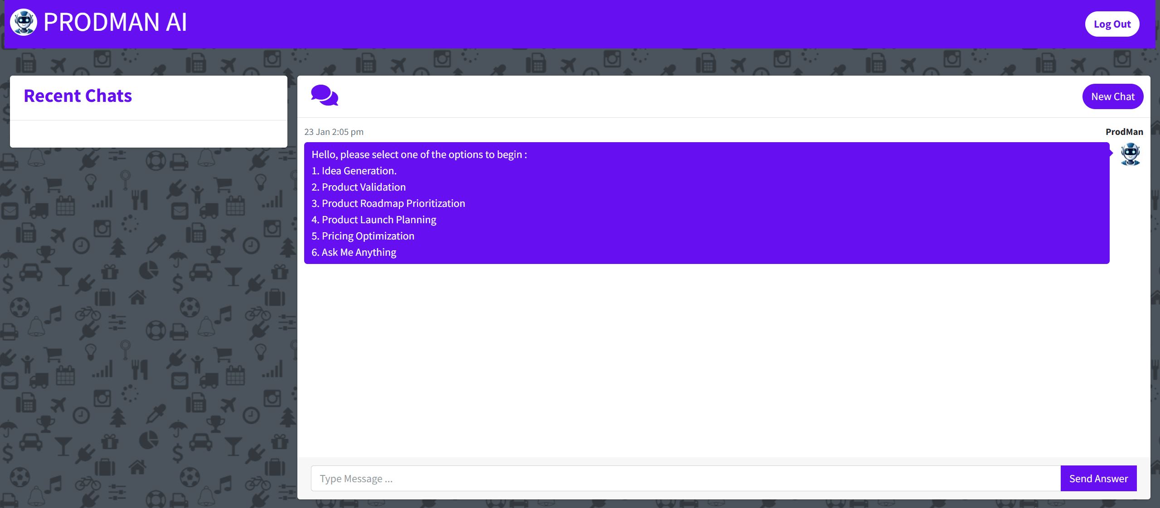Click the greeting line in the message
Screen dimensions: 1160x508
[x=419, y=154]
